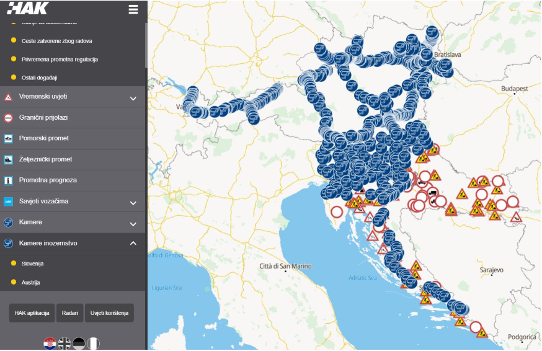Click the HAK logo

coord(29,9)
